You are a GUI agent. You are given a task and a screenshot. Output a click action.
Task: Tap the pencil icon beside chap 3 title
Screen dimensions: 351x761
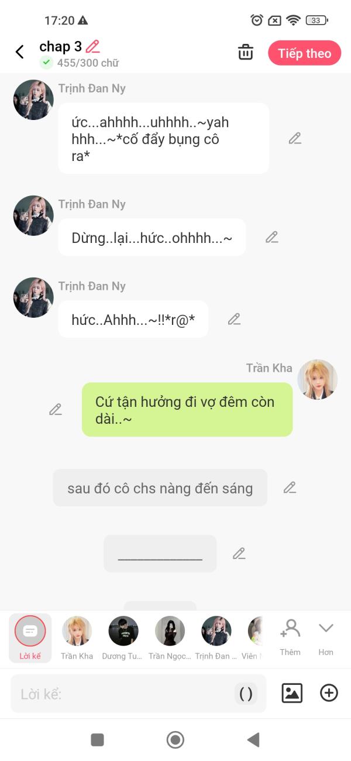point(92,46)
